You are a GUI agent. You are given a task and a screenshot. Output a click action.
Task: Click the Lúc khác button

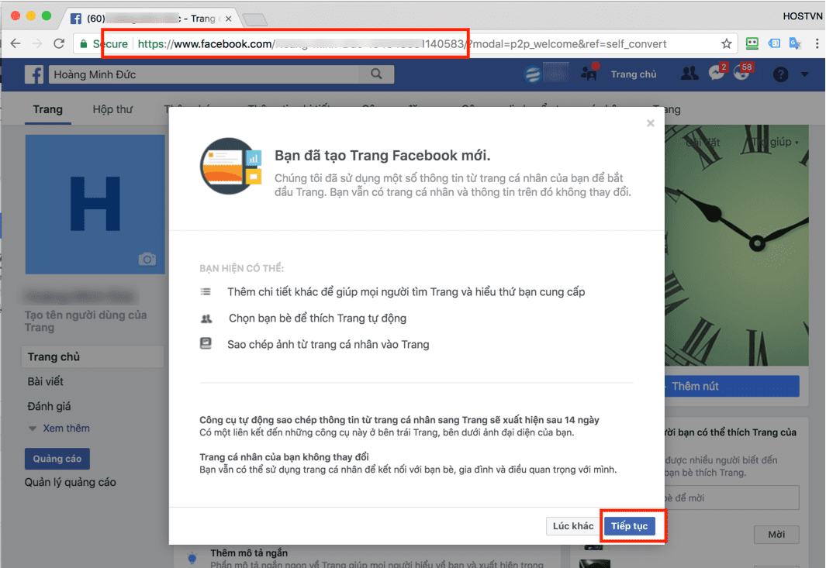click(572, 526)
